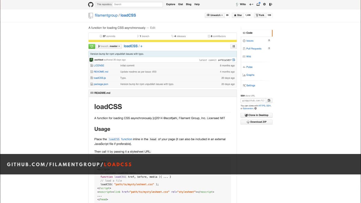Open the filamentgroup organization link

point(106,15)
